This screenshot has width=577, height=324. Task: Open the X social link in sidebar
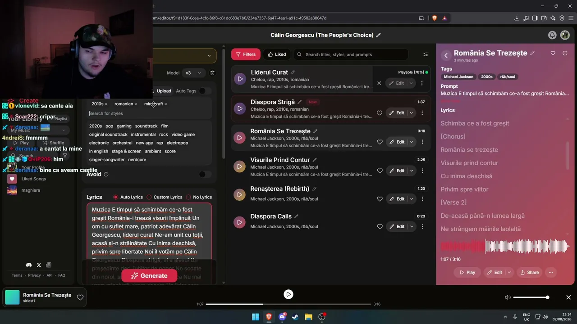[x=39, y=265]
